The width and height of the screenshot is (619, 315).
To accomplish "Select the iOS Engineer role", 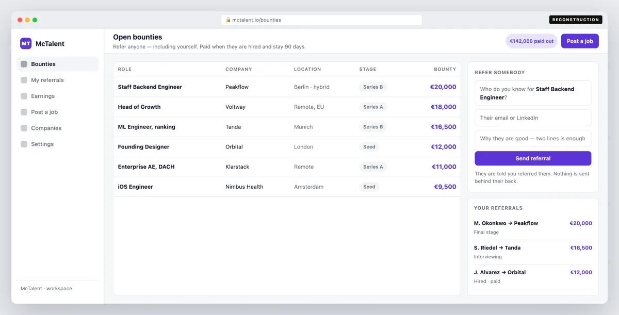I will click(136, 187).
